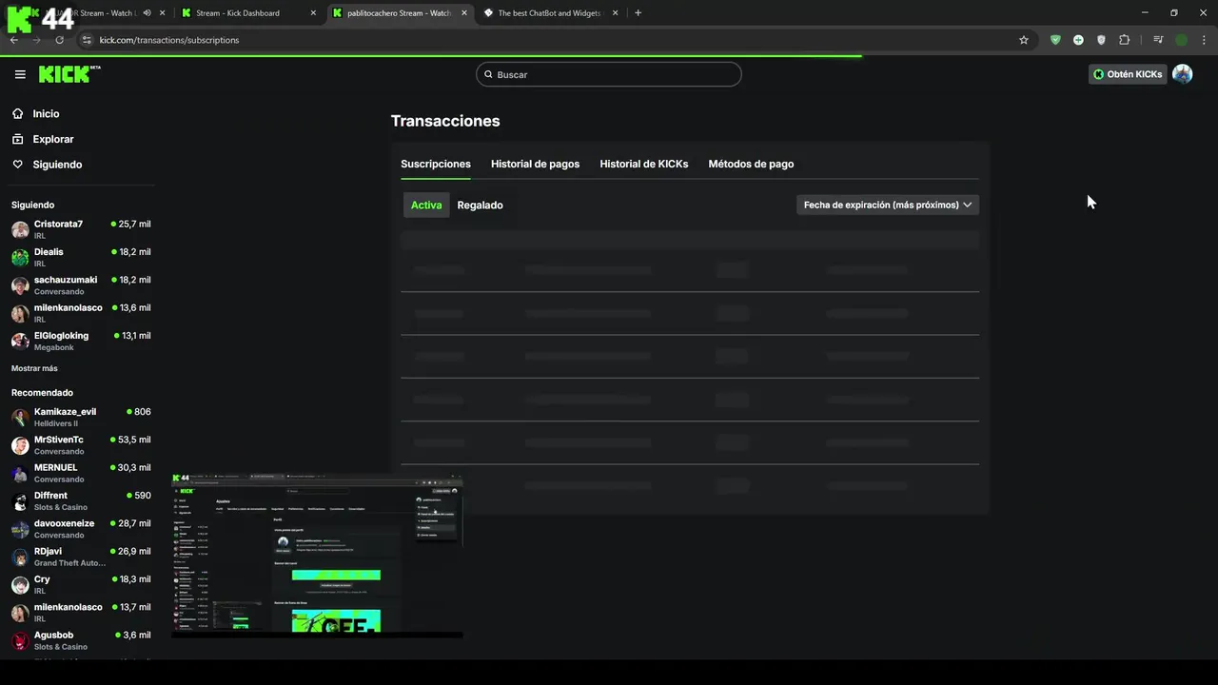Screen dimensions: 1218x685
Task: Click the white plus circle extension icon
Action: [1078, 40]
